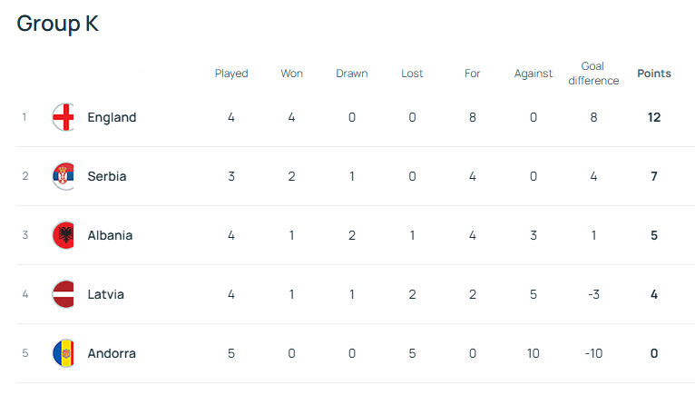
Task: Select the Won column header
Action: coord(291,74)
